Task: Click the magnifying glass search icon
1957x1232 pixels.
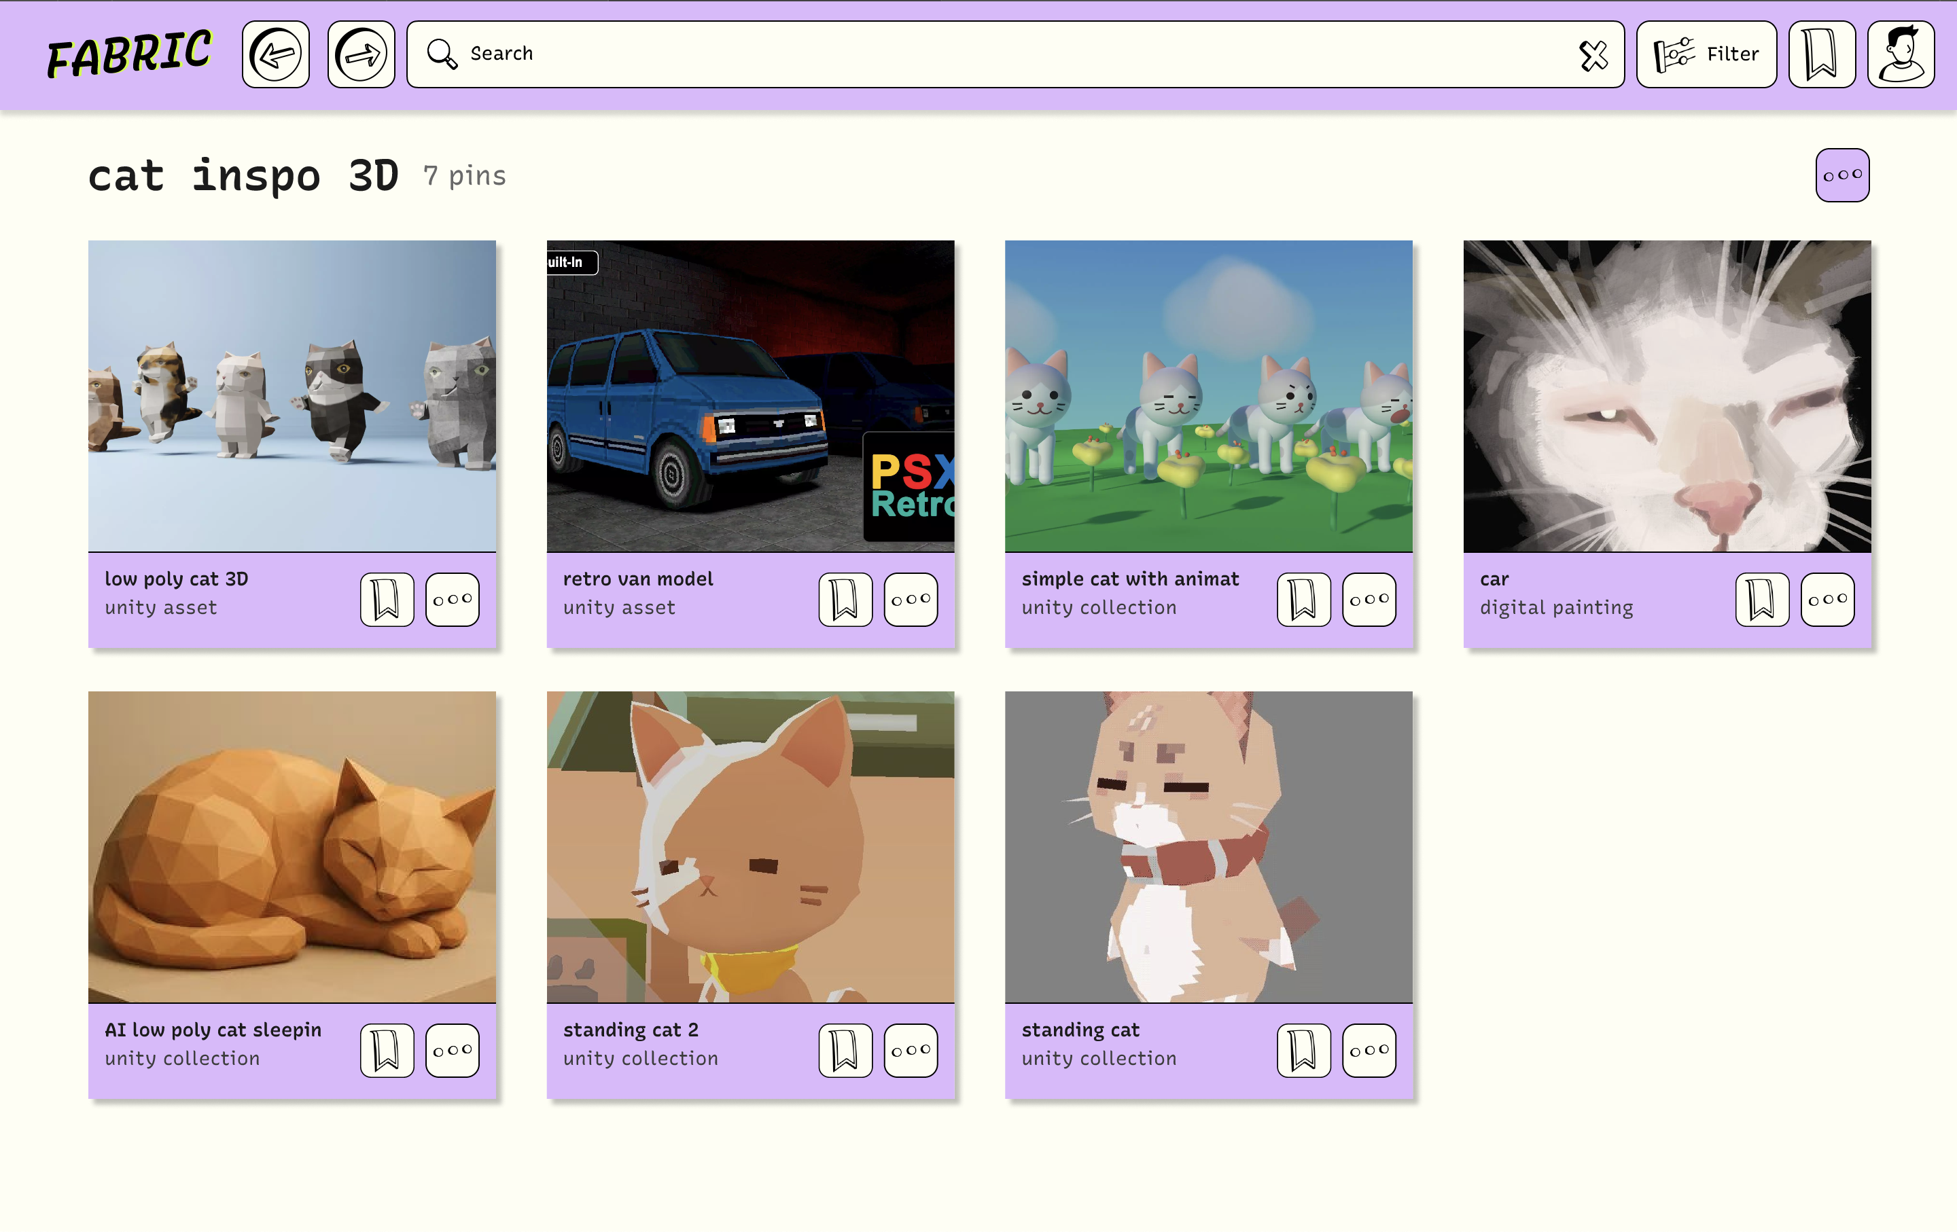Action: point(442,54)
